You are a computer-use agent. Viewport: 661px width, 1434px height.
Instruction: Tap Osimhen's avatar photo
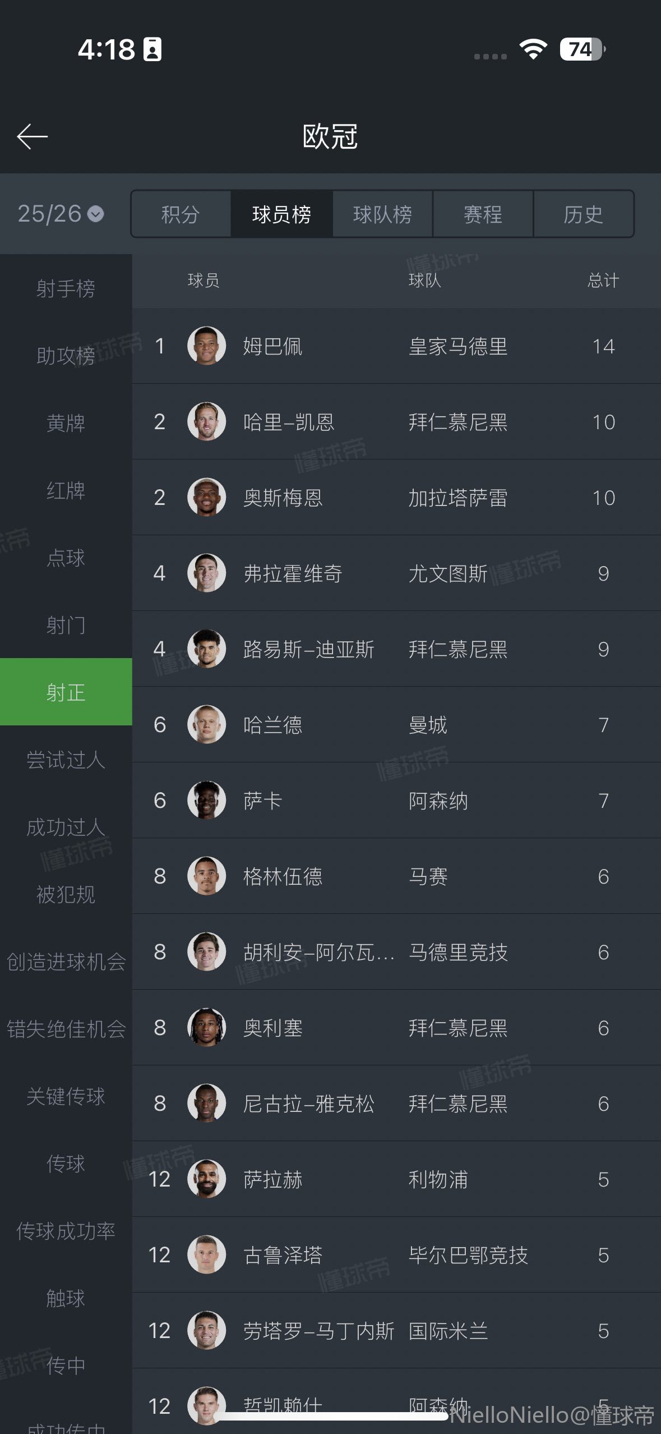(206, 498)
